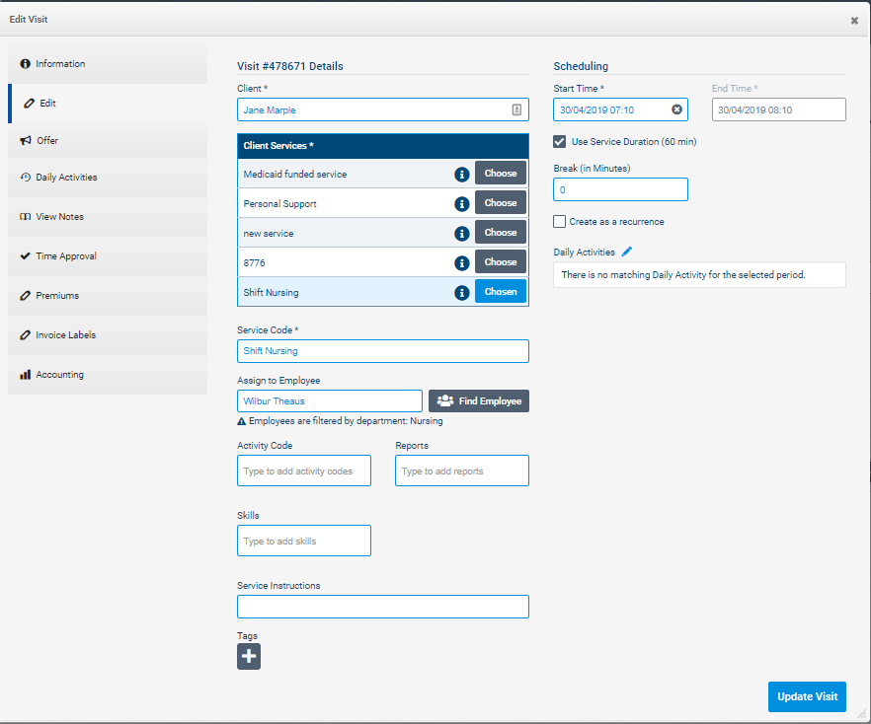This screenshot has height=724, width=871.
Task: Switch to the Time Approval tab
Action: point(66,256)
